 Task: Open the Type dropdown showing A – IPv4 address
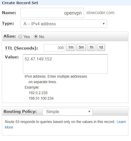click(63, 24)
